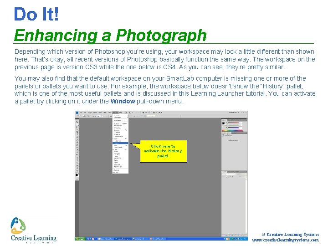Toggle Tools checked item in Window menu

[x=120, y=172]
